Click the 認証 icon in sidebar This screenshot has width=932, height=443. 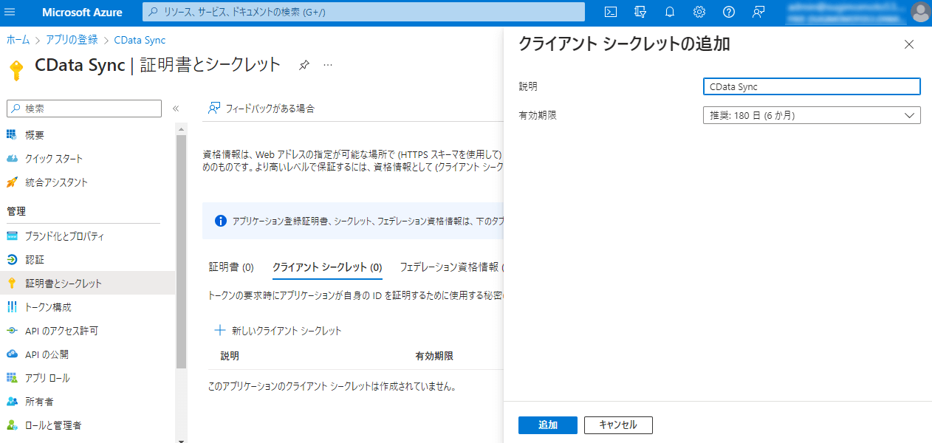(x=12, y=260)
